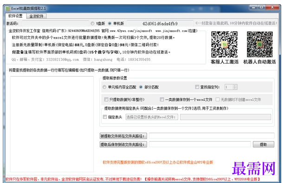The width and height of the screenshot is (284, 183).
Task: Select 单元格内容全匹配 radio button
Action: (x=104, y=87)
